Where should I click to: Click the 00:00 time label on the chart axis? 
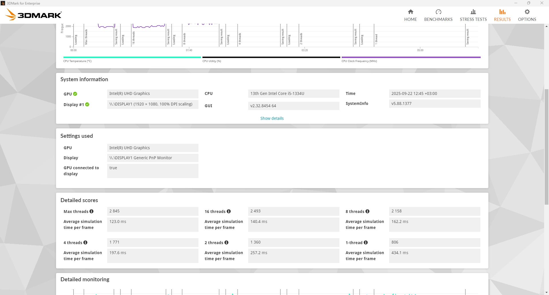pyautogui.click(x=73, y=50)
